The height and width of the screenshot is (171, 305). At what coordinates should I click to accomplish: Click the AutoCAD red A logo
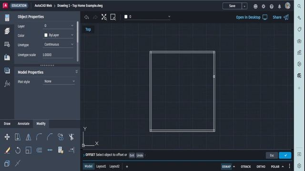coord(5,6)
